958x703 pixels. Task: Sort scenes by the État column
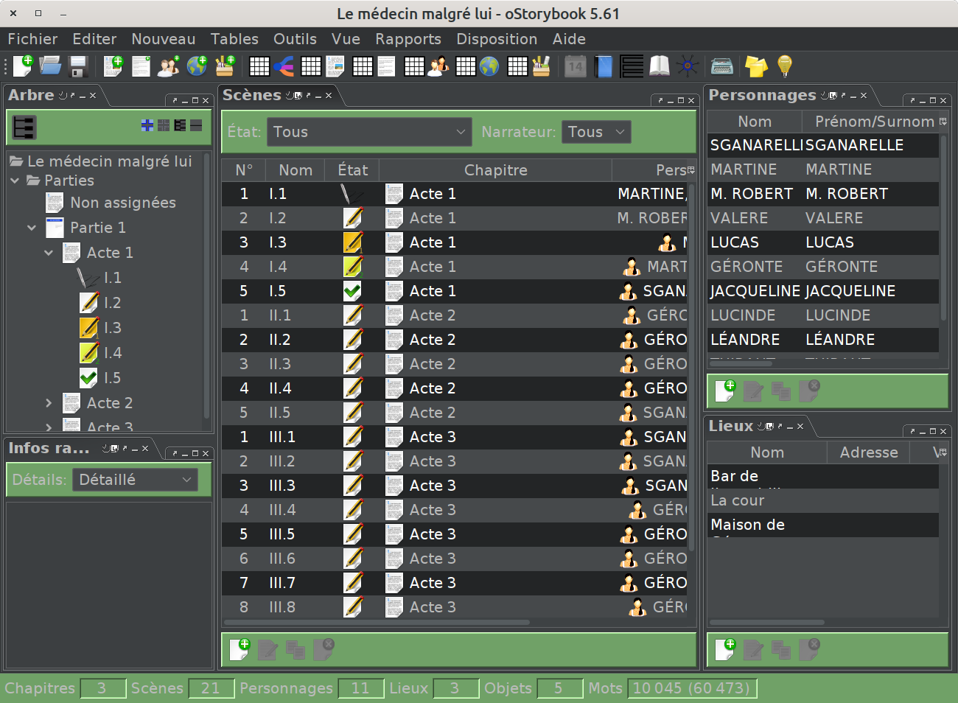(x=353, y=170)
